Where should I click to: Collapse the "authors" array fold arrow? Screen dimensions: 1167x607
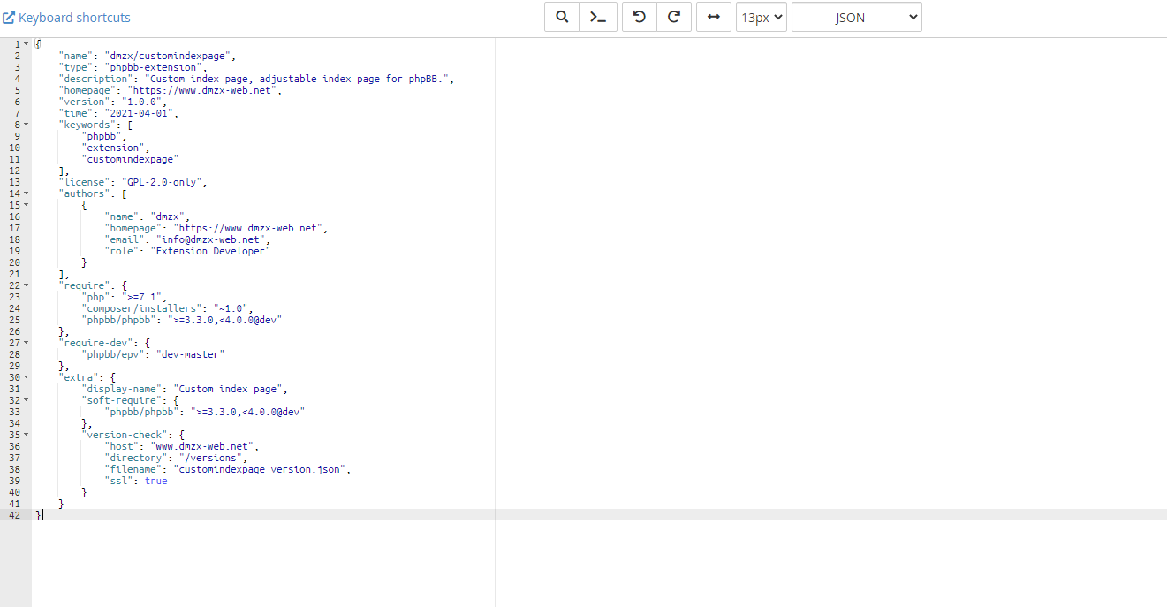tap(26, 193)
